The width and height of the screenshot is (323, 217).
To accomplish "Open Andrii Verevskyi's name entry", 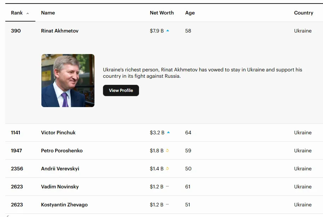I will coord(60,169).
